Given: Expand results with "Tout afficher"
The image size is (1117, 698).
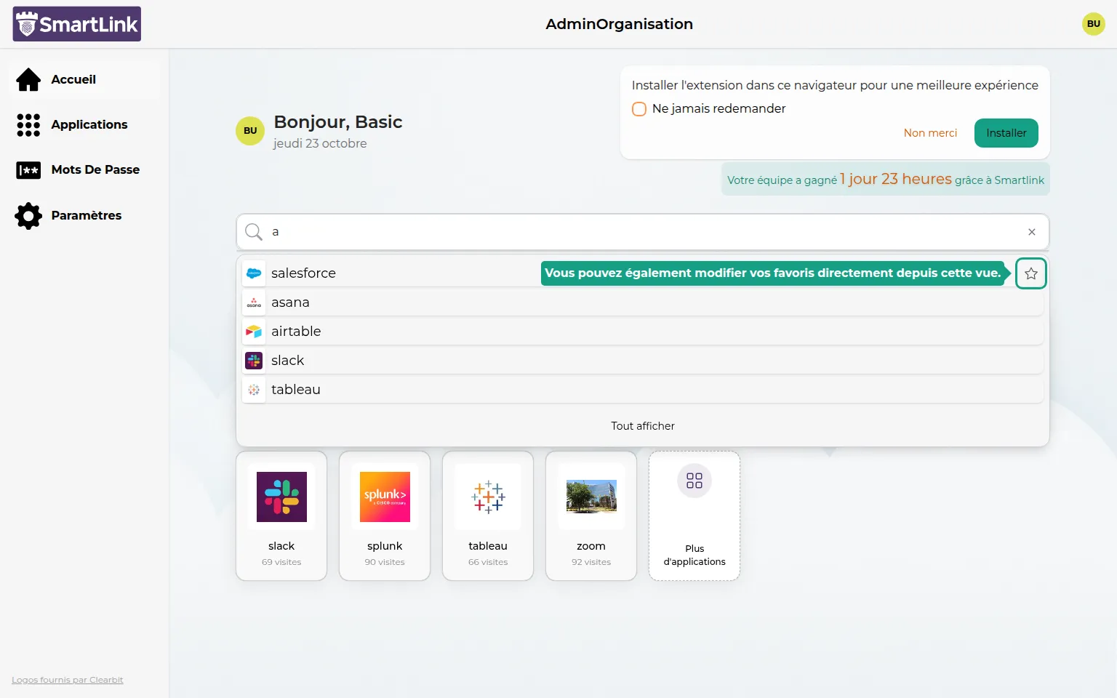Looking at the screenshot, I should (x=642, y=426).
